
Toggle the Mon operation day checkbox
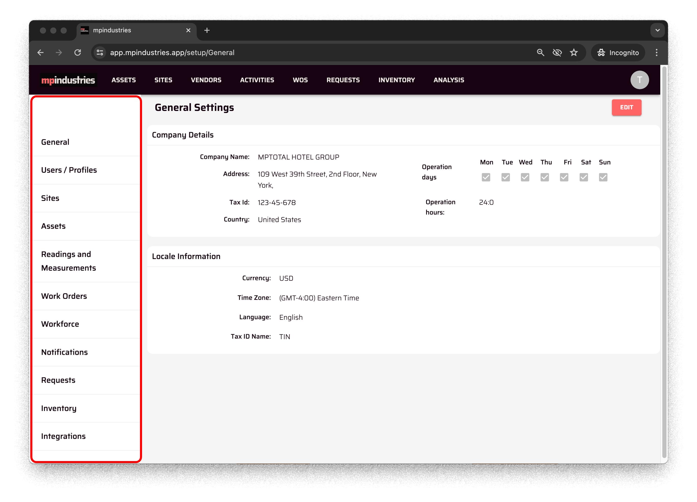click(486, 177)
